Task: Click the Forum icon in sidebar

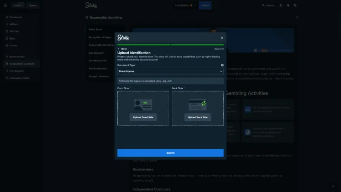Action: pyautogui.click(x=7, y=45)
